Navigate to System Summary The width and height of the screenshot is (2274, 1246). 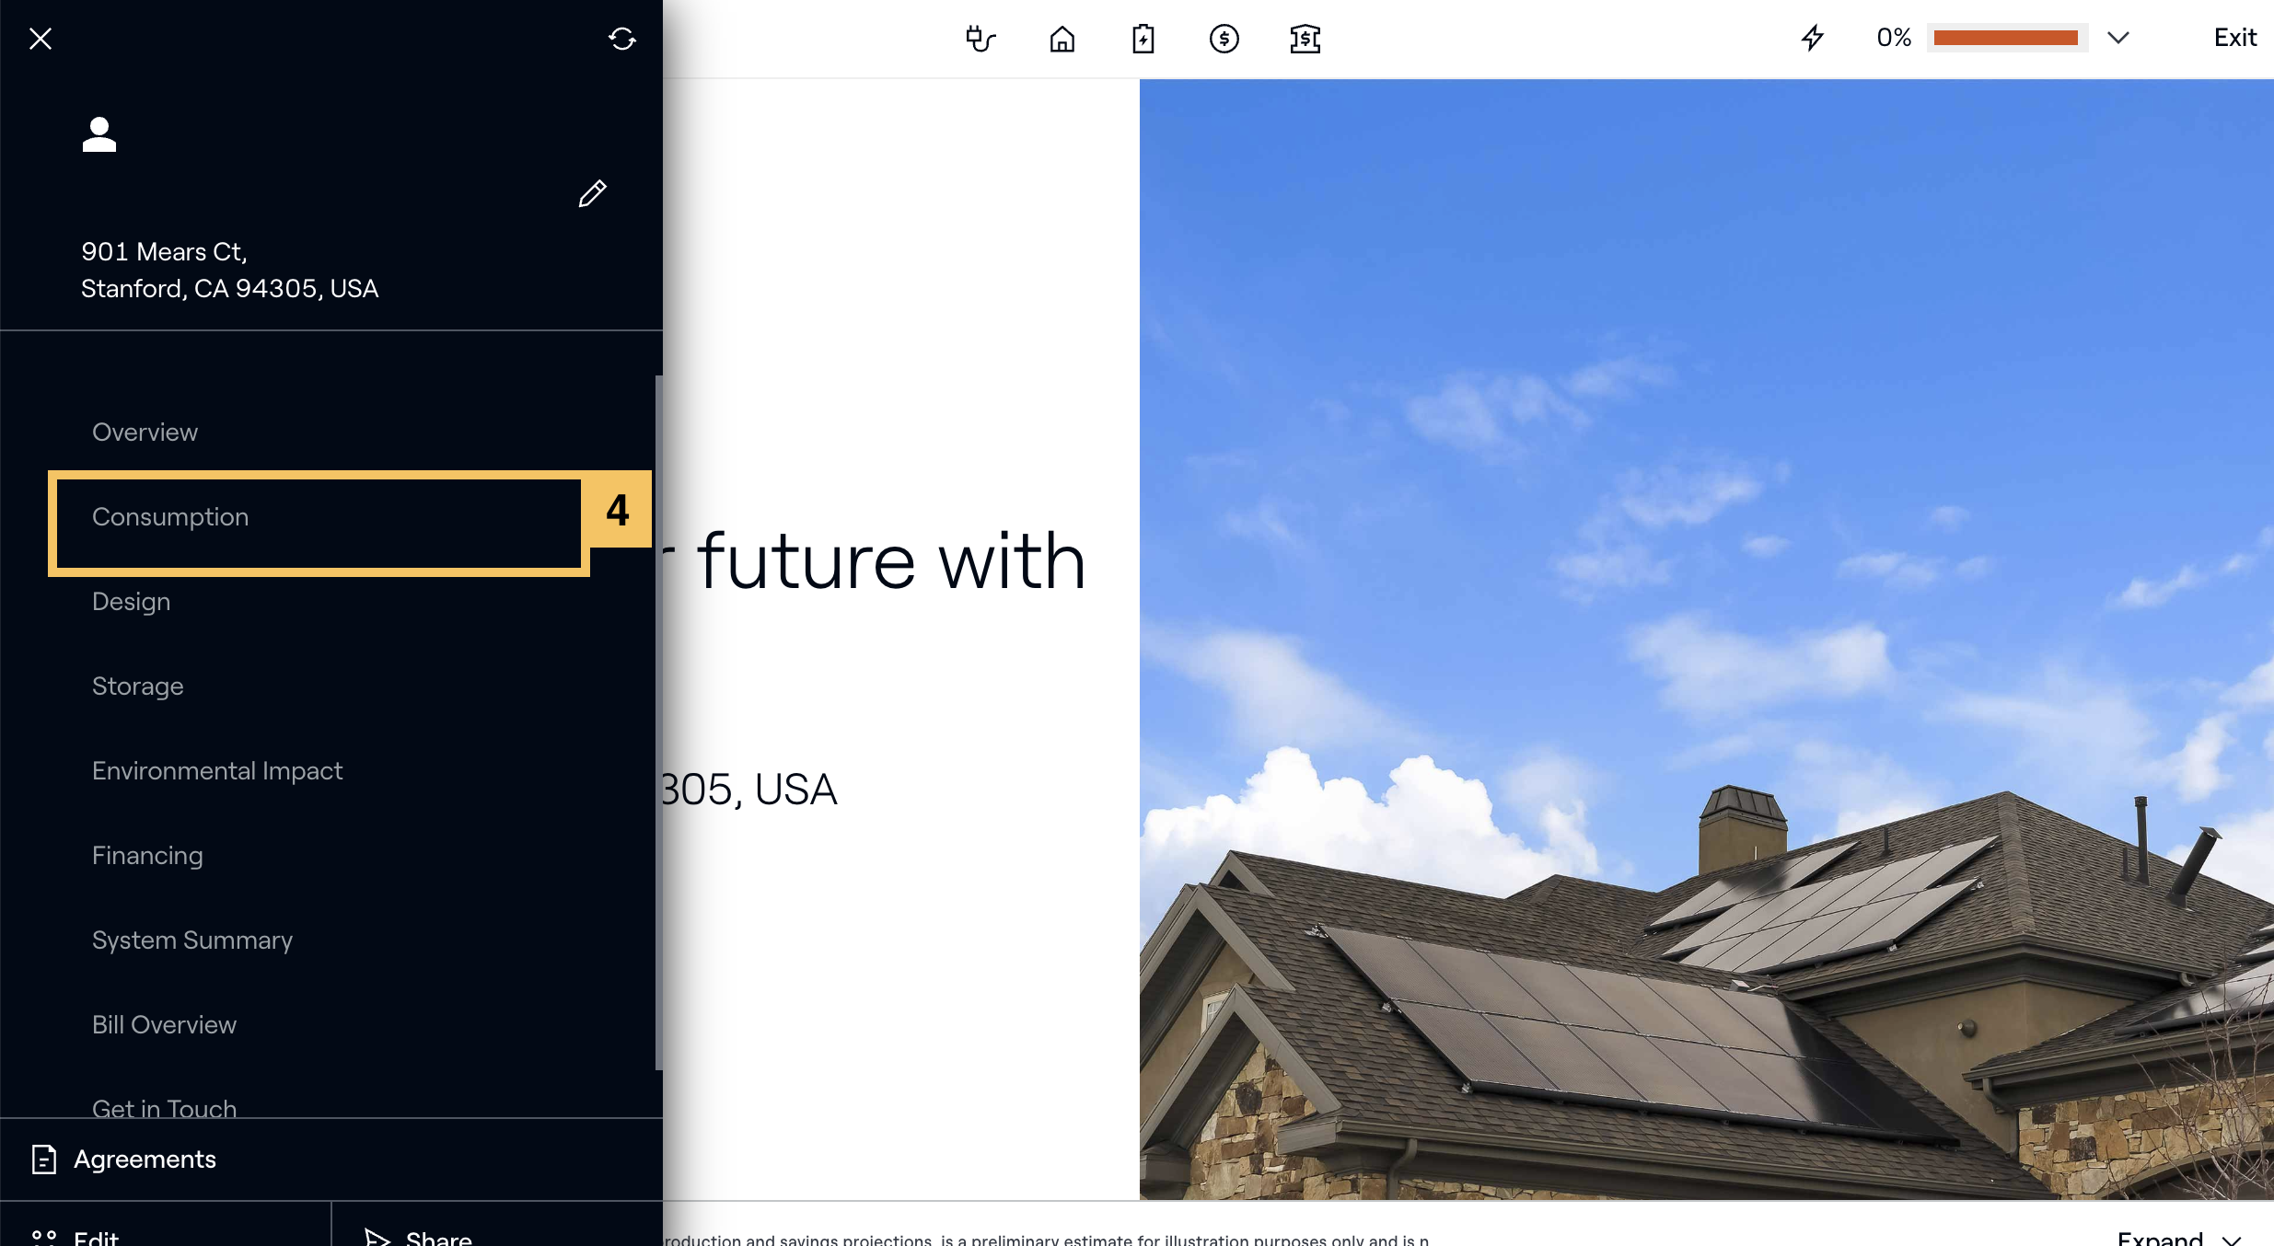[192, 940]
